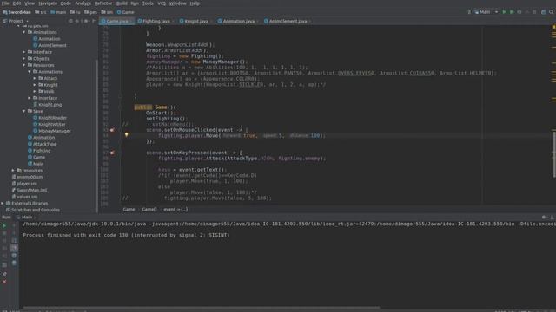Click event lambda in editor breadcrumb footer
The height and width of the screenshot is (312, 556).
pyautogui.click(x=175, y=210)
